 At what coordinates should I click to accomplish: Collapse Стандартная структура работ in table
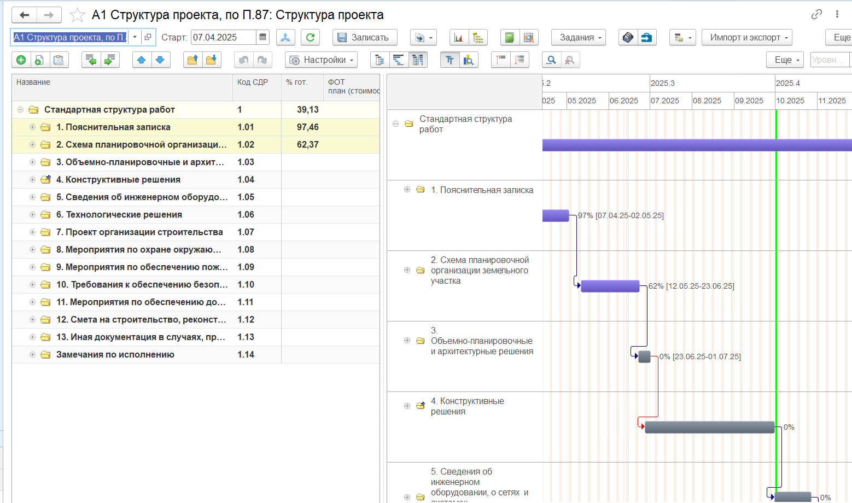coord(20,109)
